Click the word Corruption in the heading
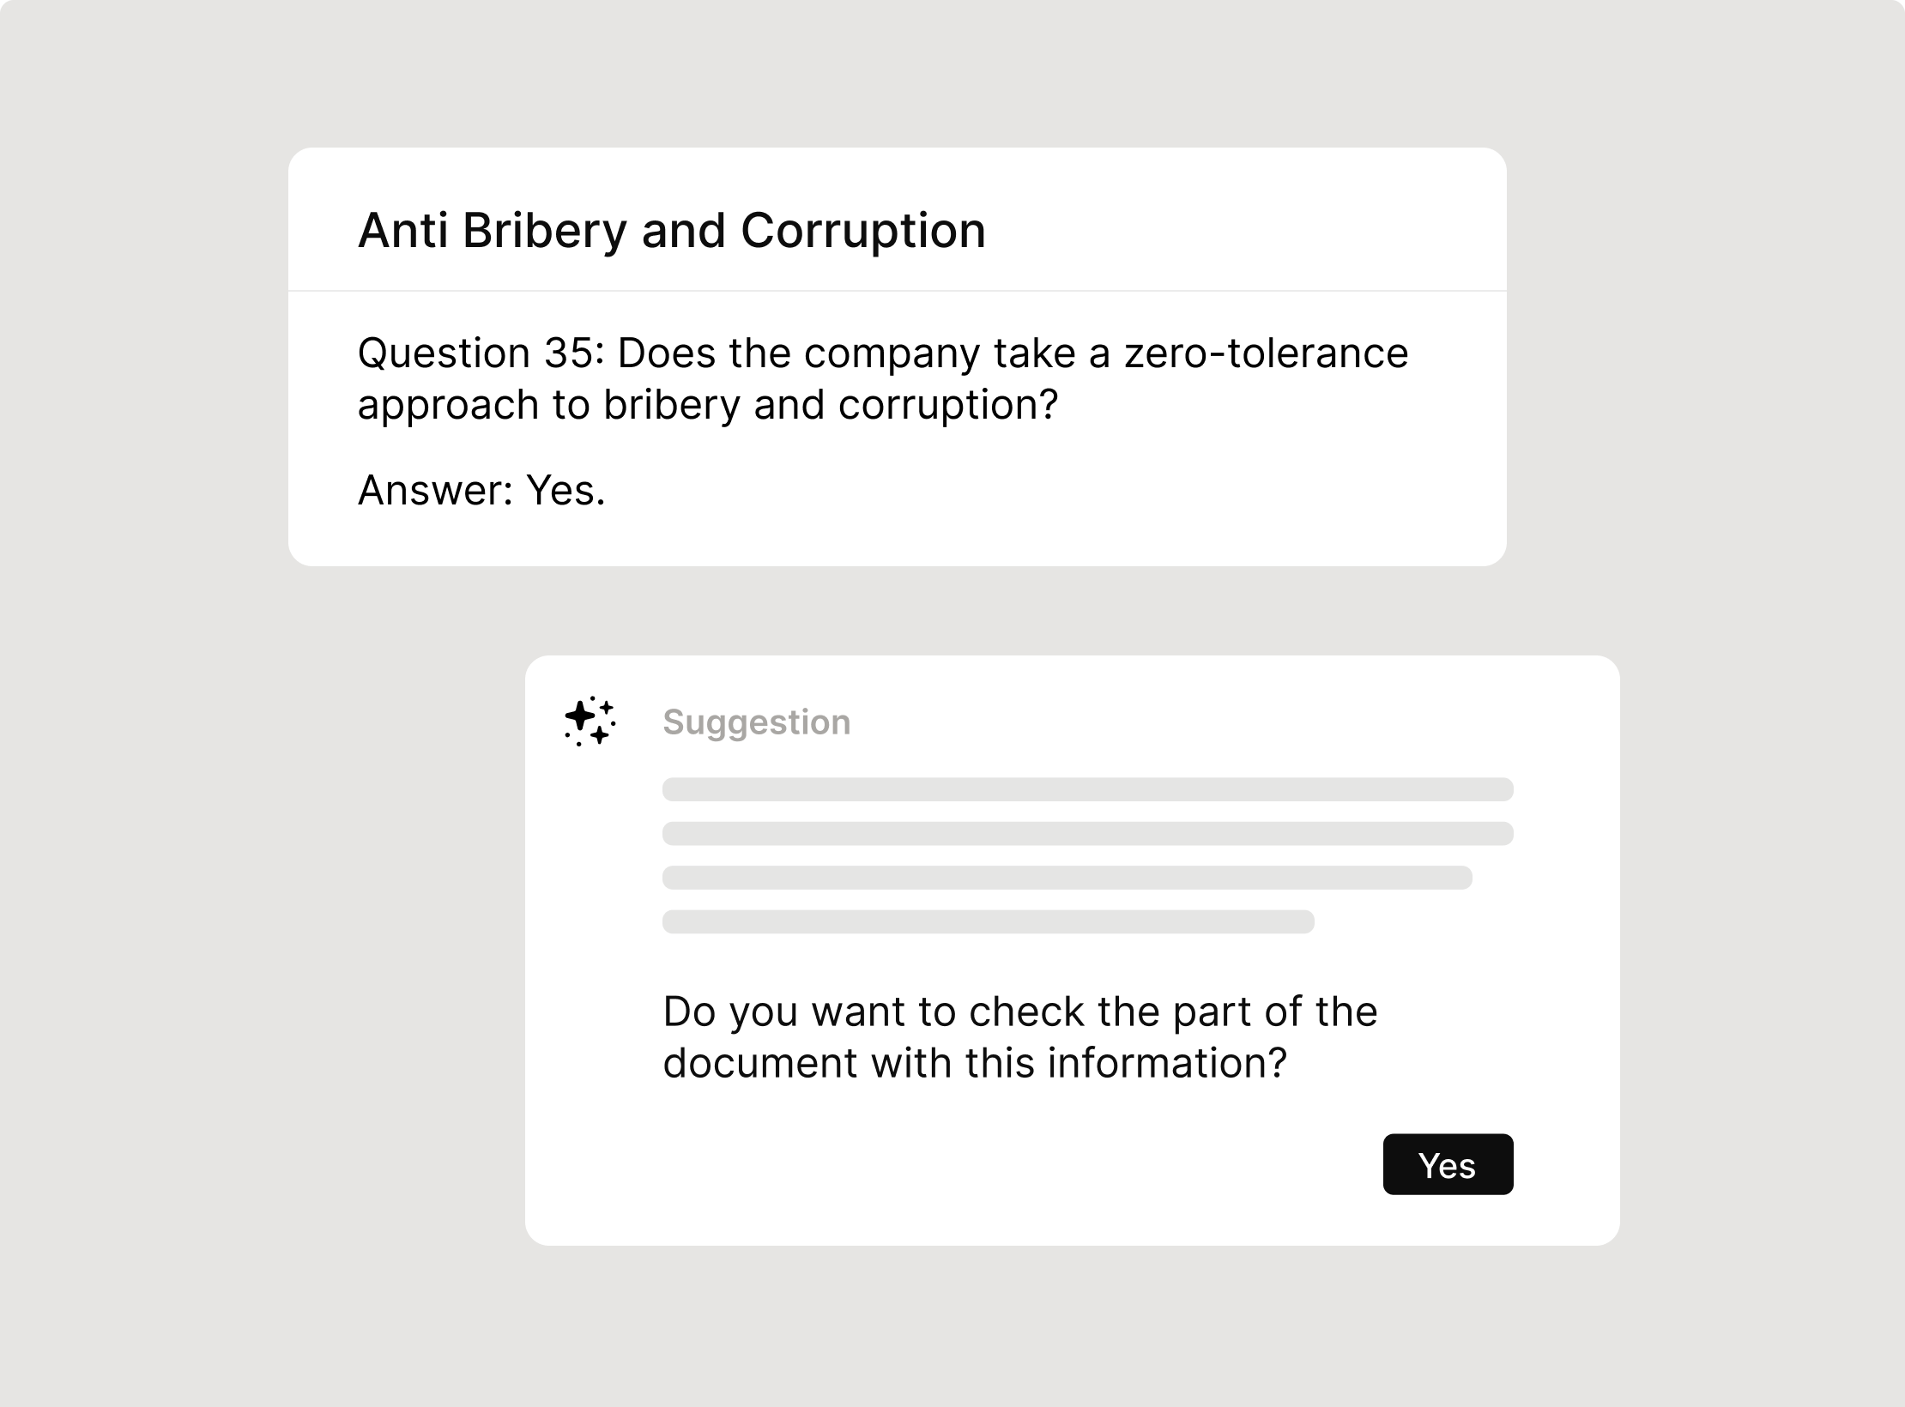Viewport: 1905px width, 1407px height. 862,231
